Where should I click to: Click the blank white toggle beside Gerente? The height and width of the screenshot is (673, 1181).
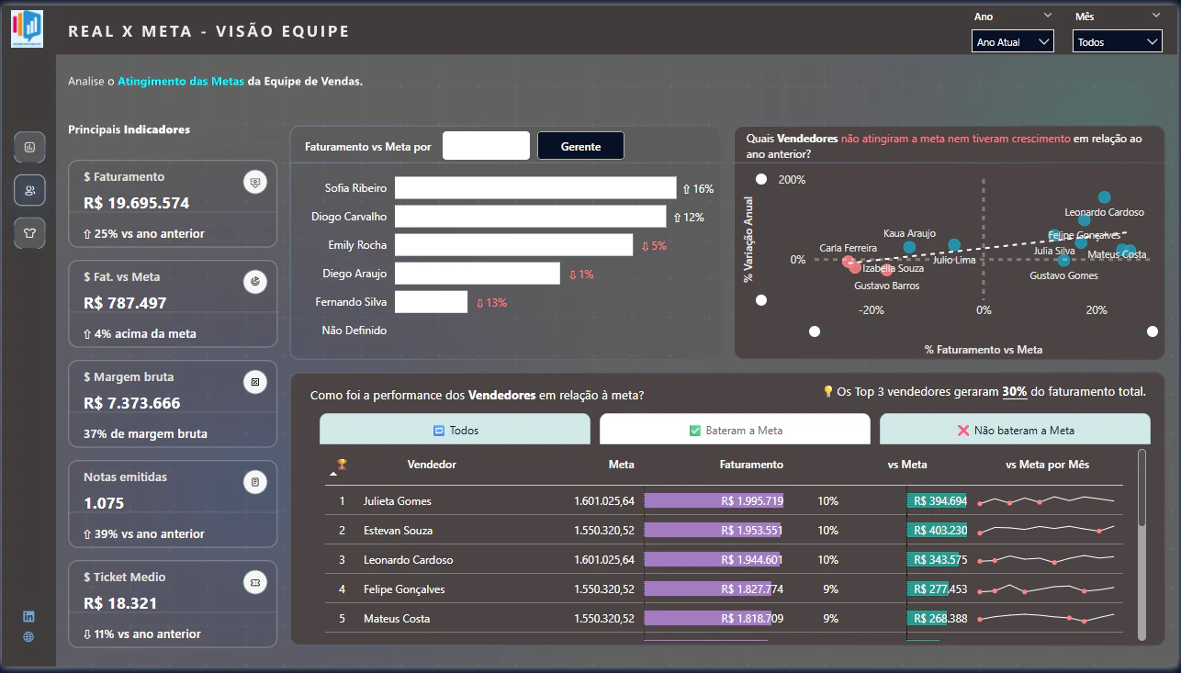point(486,146)
